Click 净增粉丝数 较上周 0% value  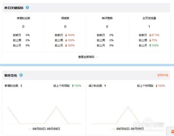[x=27, y=40]
